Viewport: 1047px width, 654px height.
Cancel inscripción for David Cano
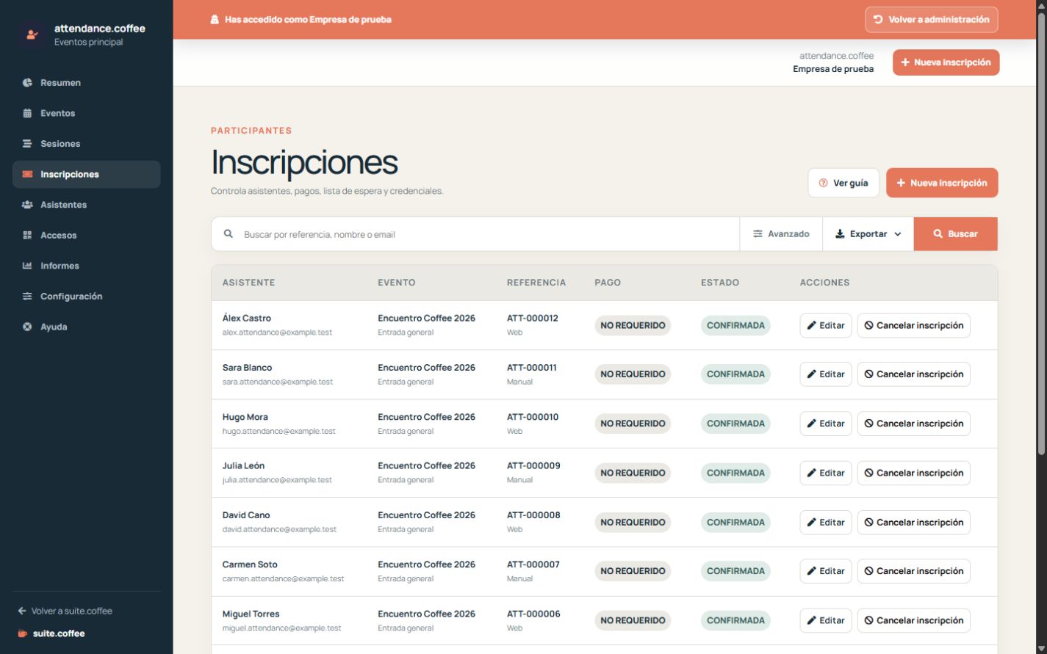point(913,523)
